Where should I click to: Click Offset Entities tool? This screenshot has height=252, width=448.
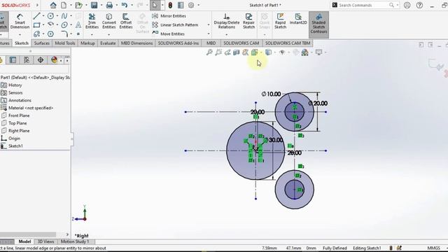(x=126, y=21)
